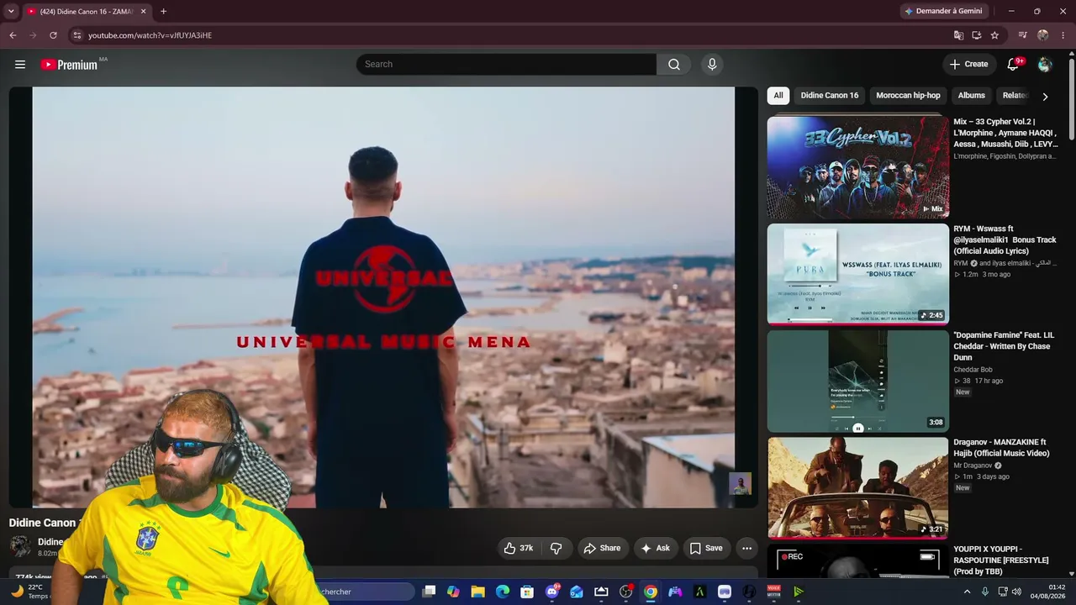Viewport: 1076px width, 605px height.
Task: Reload the YouTube page
Action: [53, 35]
